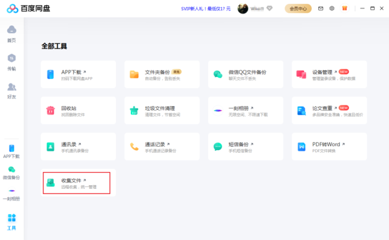Click the Baidu Netdisk cloud logo
The height and width of the screenshot is (240, 389).
[12, 8]
